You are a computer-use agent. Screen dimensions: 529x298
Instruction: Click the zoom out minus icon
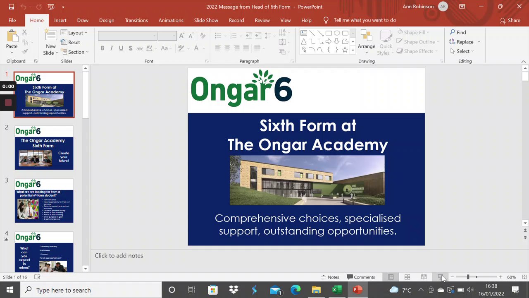(x=452, y=277)
